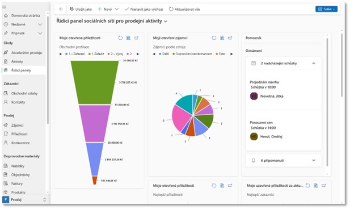Click Nastavit jako výchozí

[144, 9]
